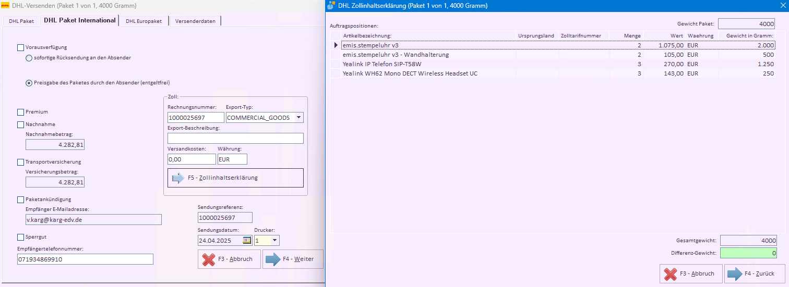Click the Empfängertelefonnummer field

(86, 259)
